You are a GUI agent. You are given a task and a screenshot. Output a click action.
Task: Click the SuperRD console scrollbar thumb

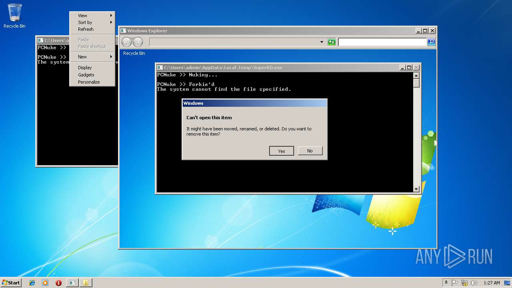[x=416, y=83]
